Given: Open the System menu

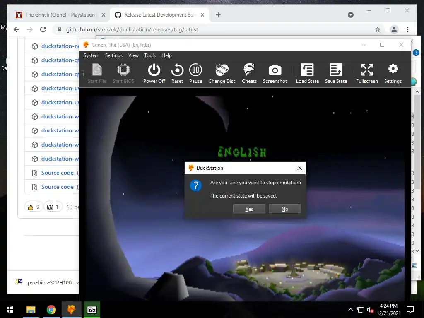Looking at the screenshot, I should pos(92,55).
